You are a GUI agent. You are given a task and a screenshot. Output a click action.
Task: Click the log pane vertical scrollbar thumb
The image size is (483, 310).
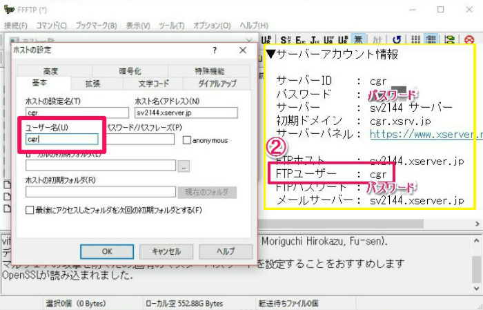476,270
